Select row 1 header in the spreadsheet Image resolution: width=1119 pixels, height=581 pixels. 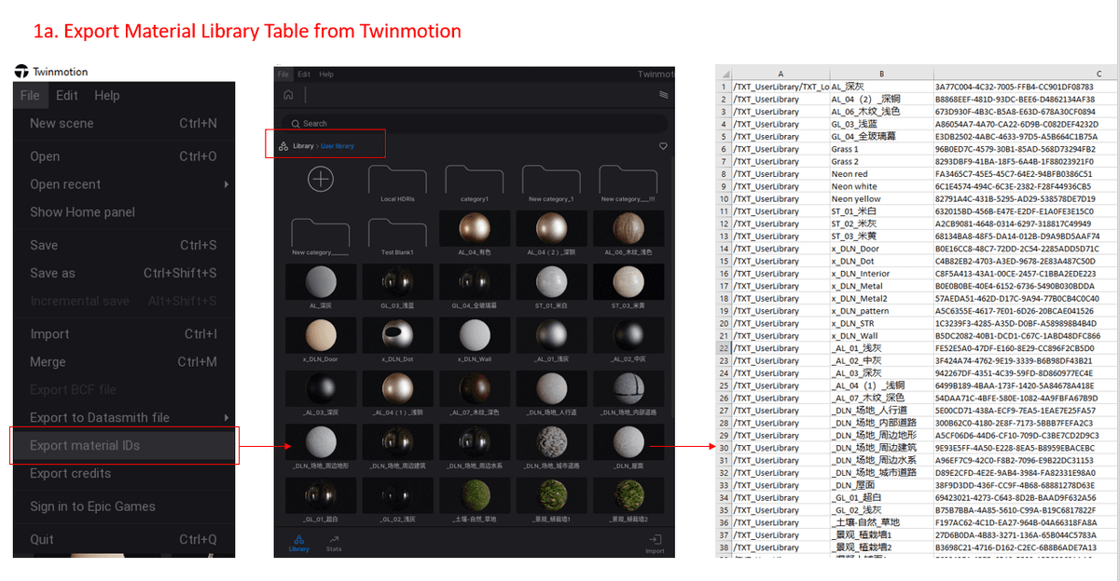click(x=723, y=87)
